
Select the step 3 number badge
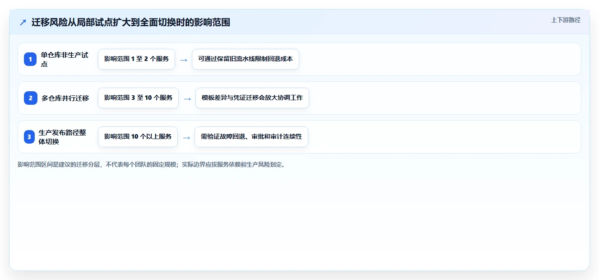click(x=29, y=137)
